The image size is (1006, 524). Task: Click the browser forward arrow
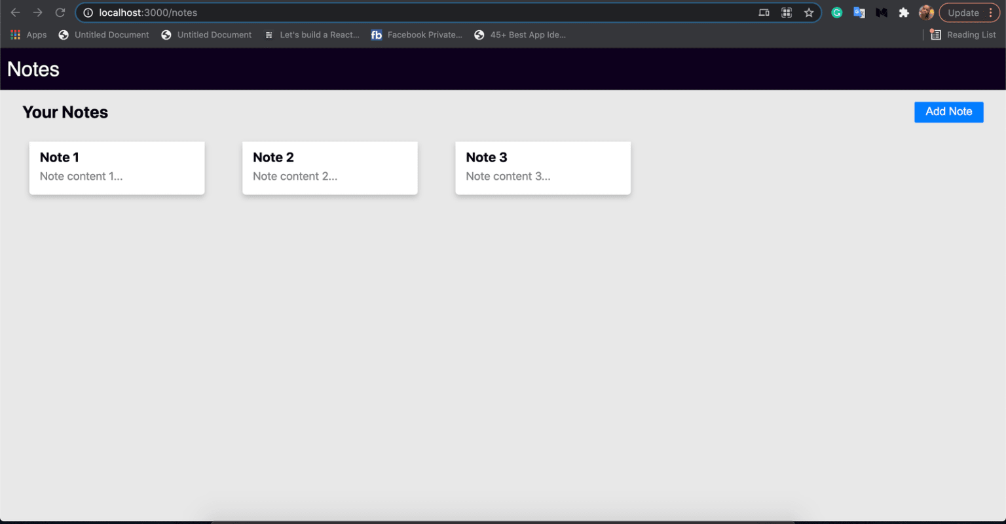[x=37, y=12]
